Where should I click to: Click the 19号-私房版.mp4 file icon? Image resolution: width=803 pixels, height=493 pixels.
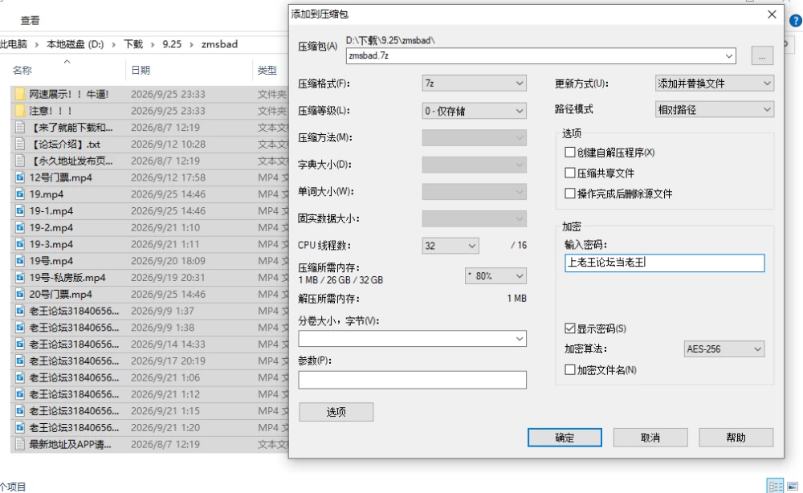pyautogui.click(x=20, y=278)
